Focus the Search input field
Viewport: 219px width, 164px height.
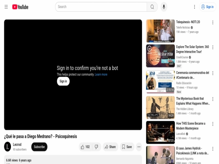101,7
